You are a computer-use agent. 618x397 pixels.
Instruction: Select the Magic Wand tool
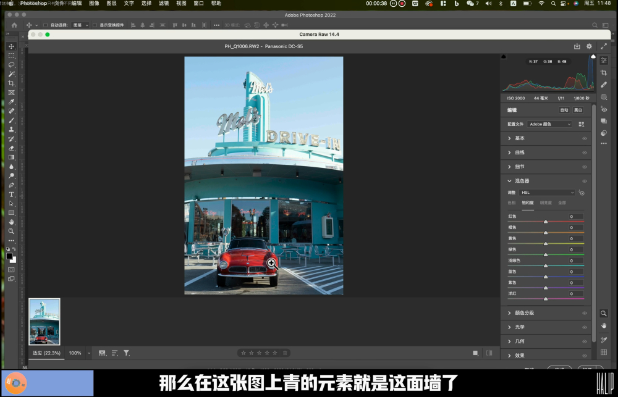pyautogui.click(x=11, y=74)
